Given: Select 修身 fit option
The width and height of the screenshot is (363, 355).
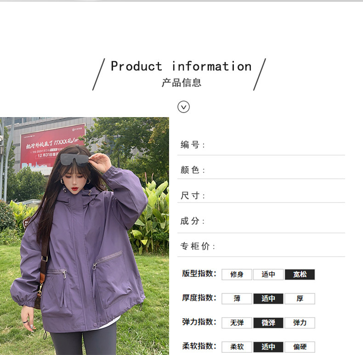Looking at the screenshot, I should (237, 275).
